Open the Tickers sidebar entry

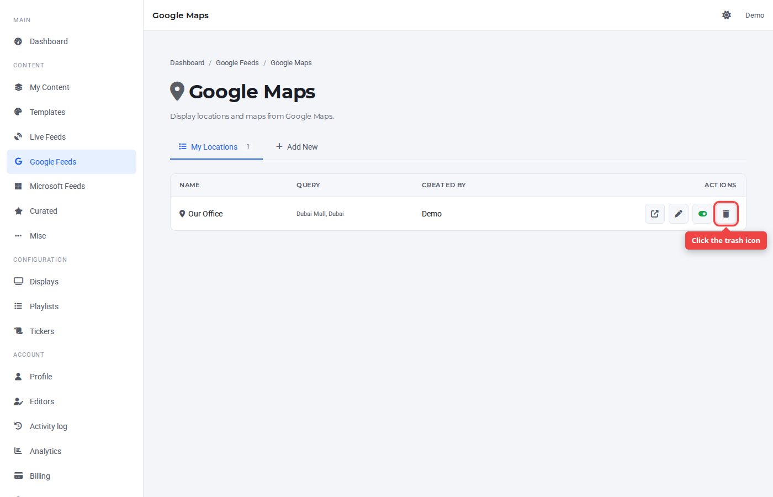click(71, 331)
